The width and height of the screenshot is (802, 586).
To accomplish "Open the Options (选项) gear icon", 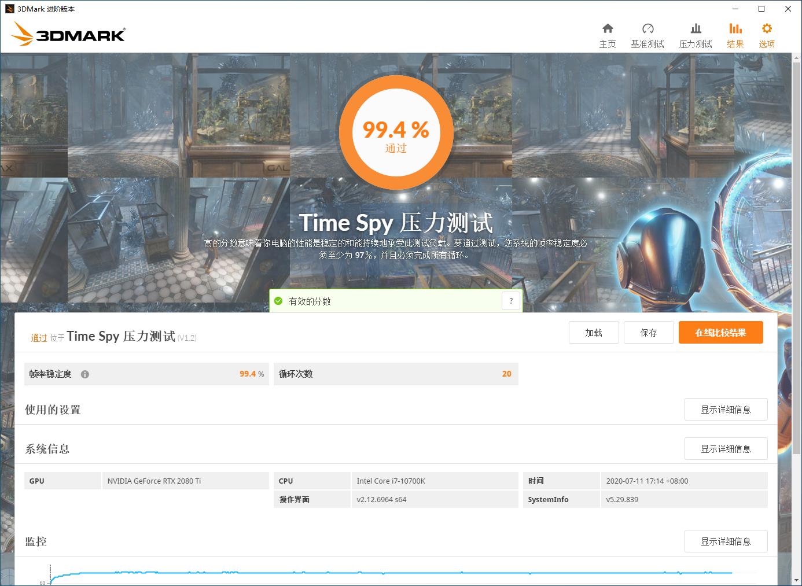I will coord(767,29).
